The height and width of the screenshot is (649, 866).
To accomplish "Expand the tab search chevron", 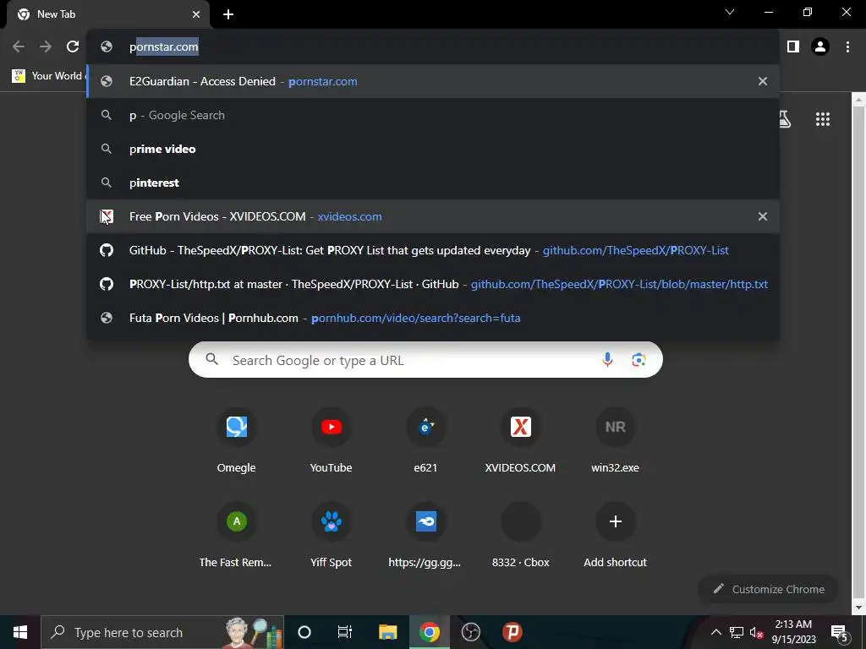I will (x=730, y=12).
